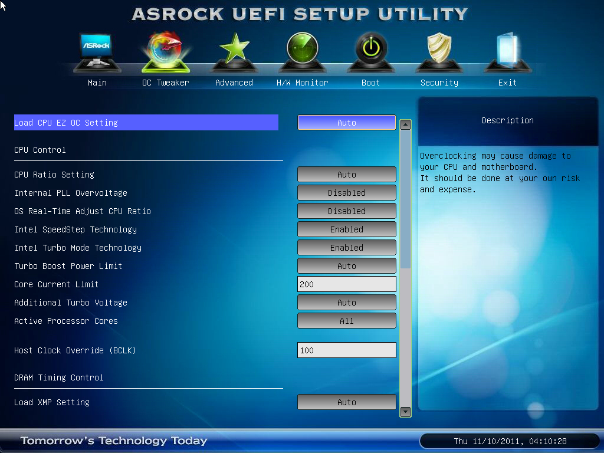The width and height of the screenshot is (604, 453).
Task: Select the Internal PLL Overvoltage label
Action: pyautogui.click(x=71, y=193)
